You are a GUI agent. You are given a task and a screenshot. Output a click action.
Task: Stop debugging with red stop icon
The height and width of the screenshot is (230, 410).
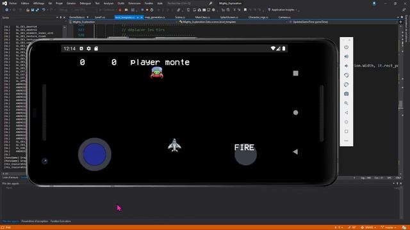(x=147, y=10)
